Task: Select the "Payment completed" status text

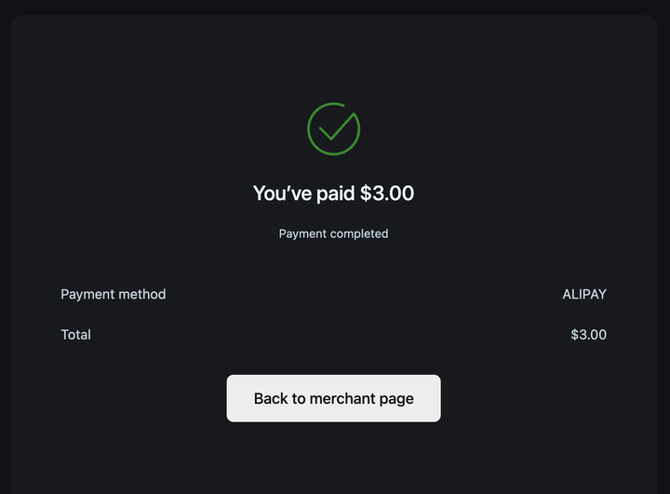Action: [333, 234]
